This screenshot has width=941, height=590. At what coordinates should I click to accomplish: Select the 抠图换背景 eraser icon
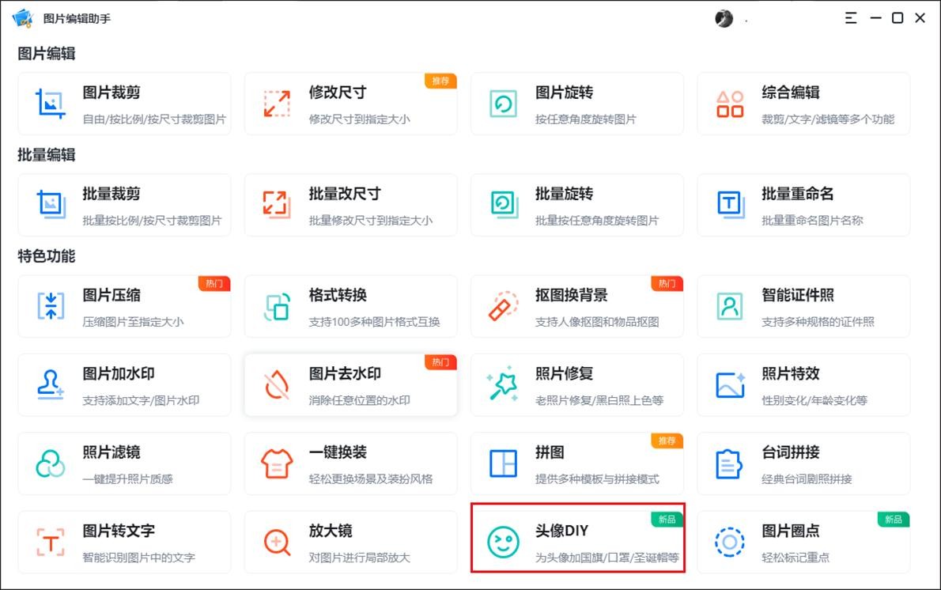click(x=503, y=306)
